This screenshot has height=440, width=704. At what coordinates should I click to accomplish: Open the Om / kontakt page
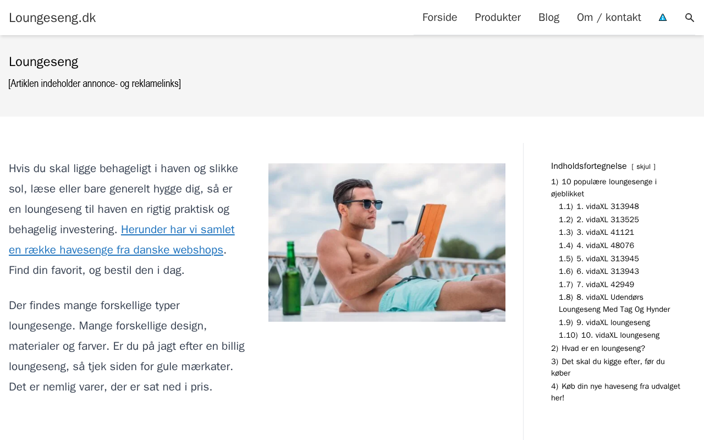point(609,18)
